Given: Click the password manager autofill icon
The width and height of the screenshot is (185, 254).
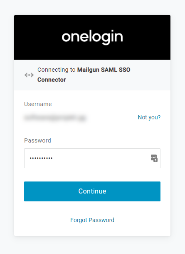Looking at the screenshot, I should coord(154,158).
